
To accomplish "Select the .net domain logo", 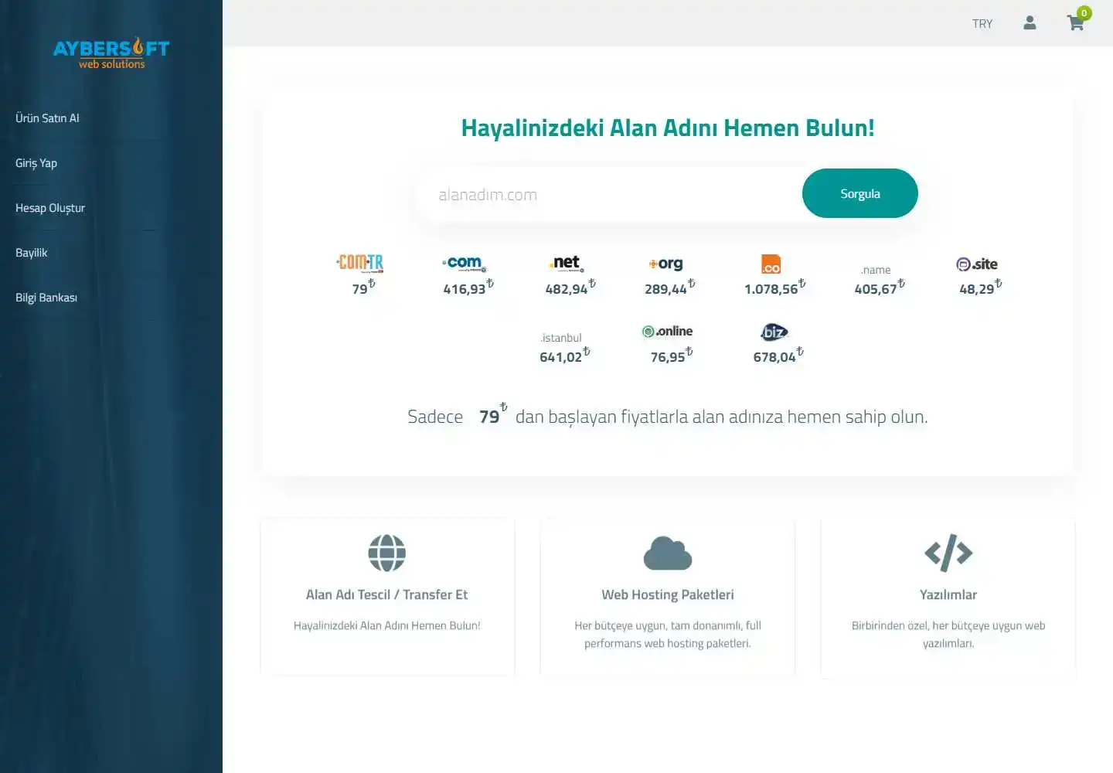I will click(567, 263).
